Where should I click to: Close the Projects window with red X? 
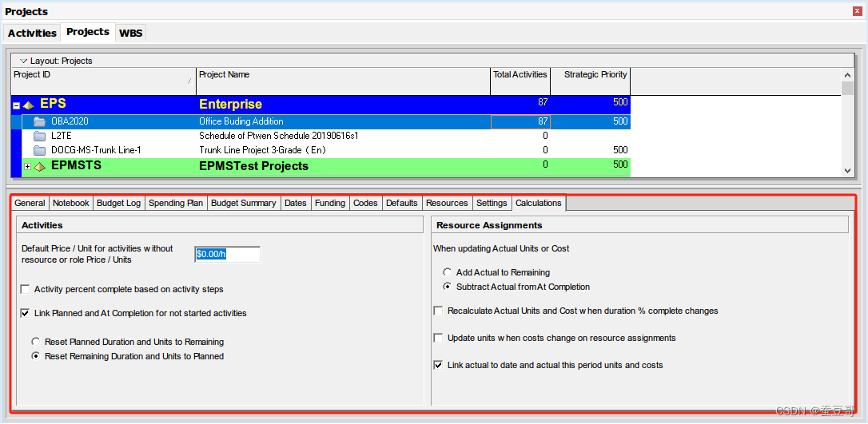[857, 11]
